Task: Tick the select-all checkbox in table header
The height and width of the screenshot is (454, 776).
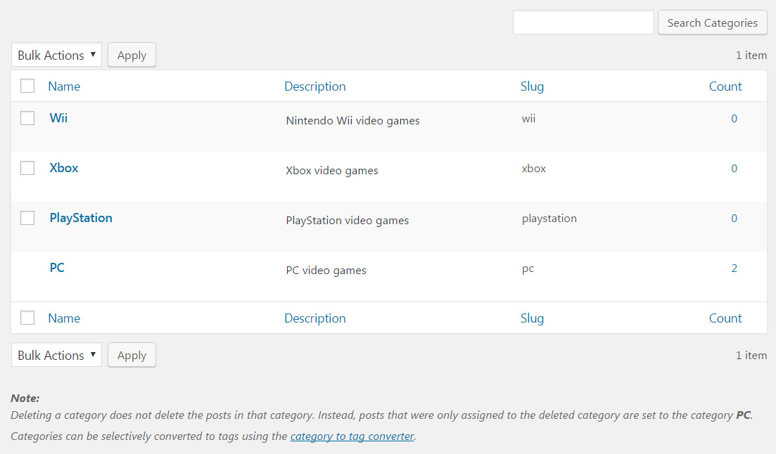Action: [x=27, y=86]
